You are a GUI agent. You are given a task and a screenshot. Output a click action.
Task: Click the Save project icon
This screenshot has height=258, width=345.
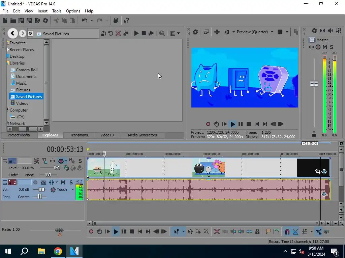click(21, 20)
